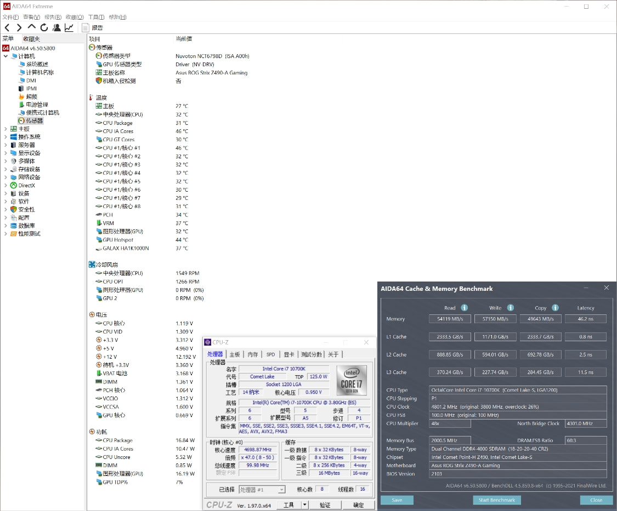Click Read info icon in benchmark window
The height and width of the screenshot is (511, 617).
[x=465, y=308]
